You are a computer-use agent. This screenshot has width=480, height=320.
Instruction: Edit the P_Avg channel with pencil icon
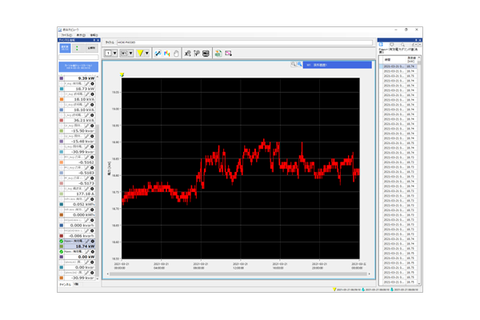pyautogui.click(x=87, y=83)
